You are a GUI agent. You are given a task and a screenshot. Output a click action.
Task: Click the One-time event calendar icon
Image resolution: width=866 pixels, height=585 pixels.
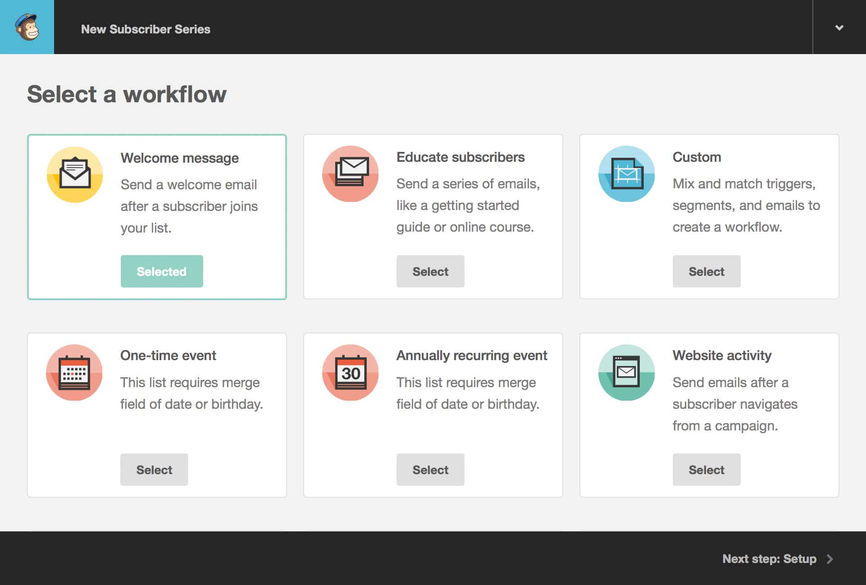[74, 373]
